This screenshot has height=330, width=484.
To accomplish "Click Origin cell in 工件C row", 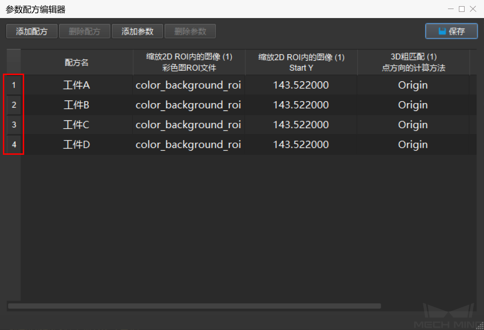I will pos(413,124).
